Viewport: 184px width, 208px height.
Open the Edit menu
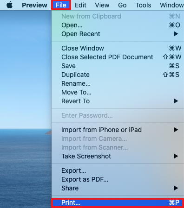(x=80, y=5)
